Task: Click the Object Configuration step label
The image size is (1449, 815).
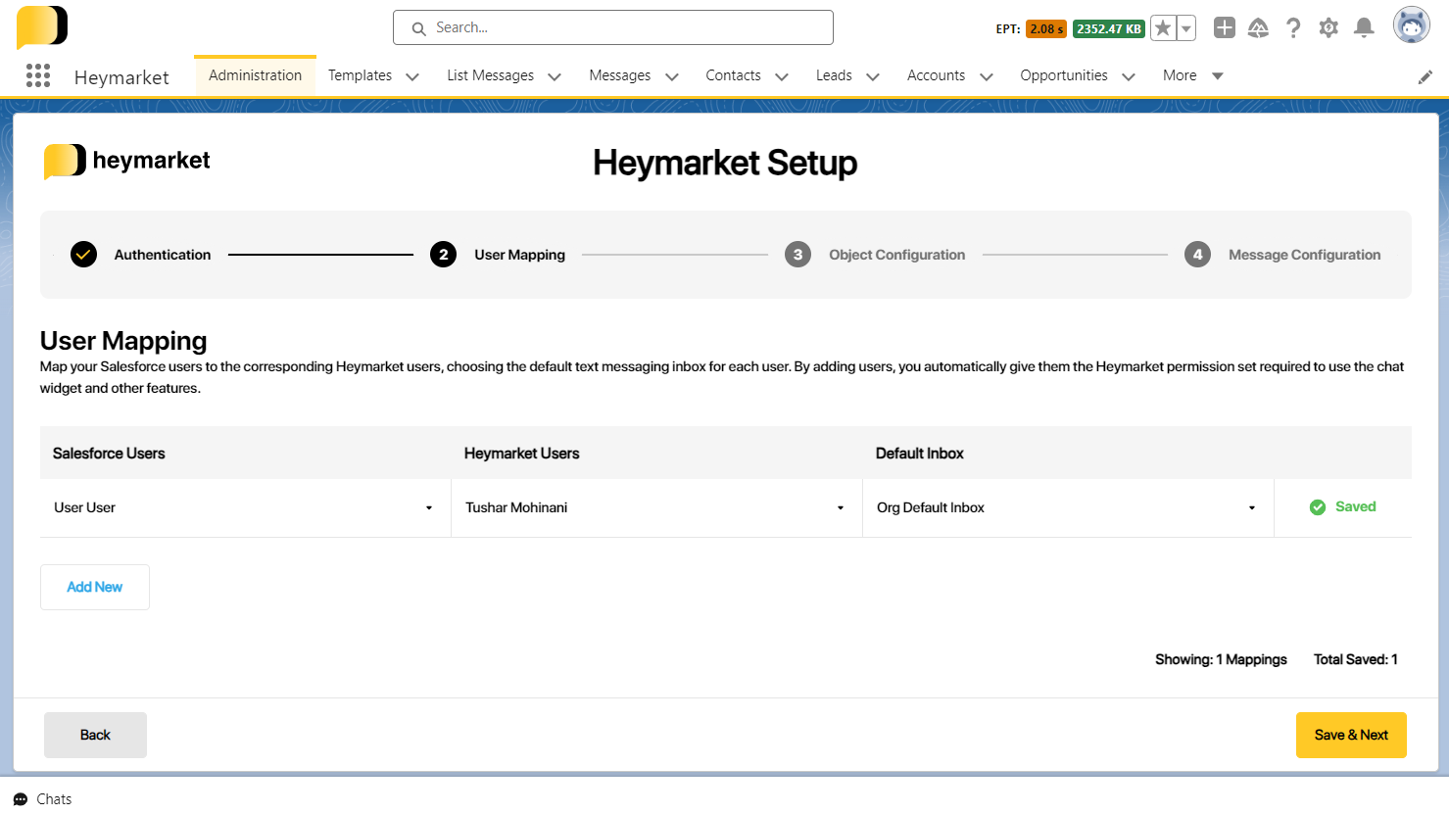Action: tap(897, 255)
